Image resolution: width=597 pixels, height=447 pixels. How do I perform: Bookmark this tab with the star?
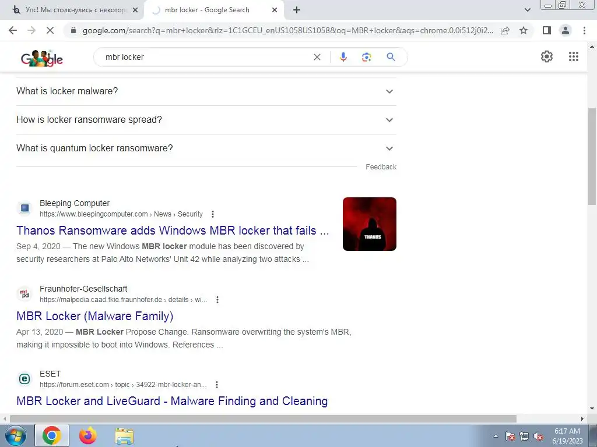(524, 30)
